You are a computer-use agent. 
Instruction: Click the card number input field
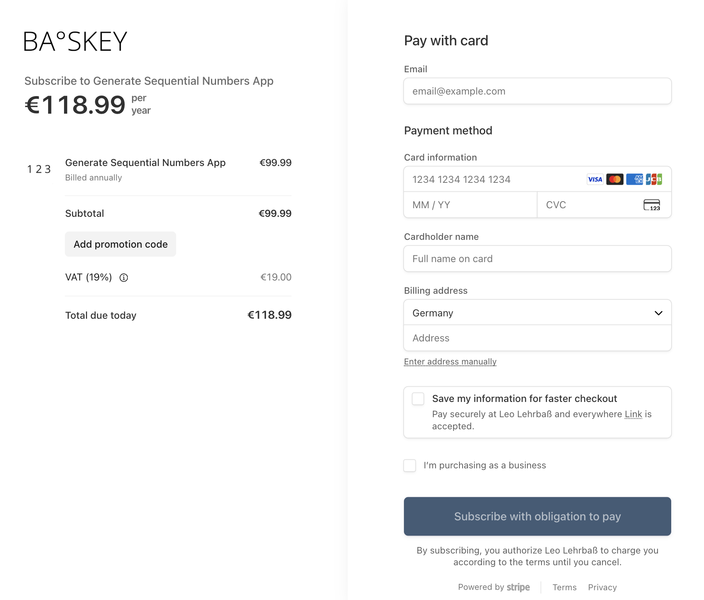[492, 179]
